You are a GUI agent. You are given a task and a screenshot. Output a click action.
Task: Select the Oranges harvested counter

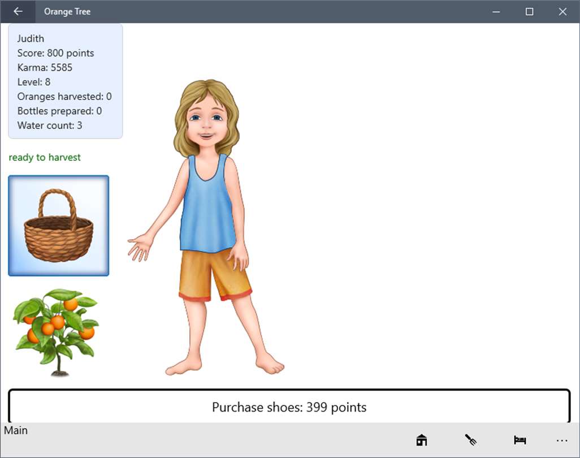[64, 96]
